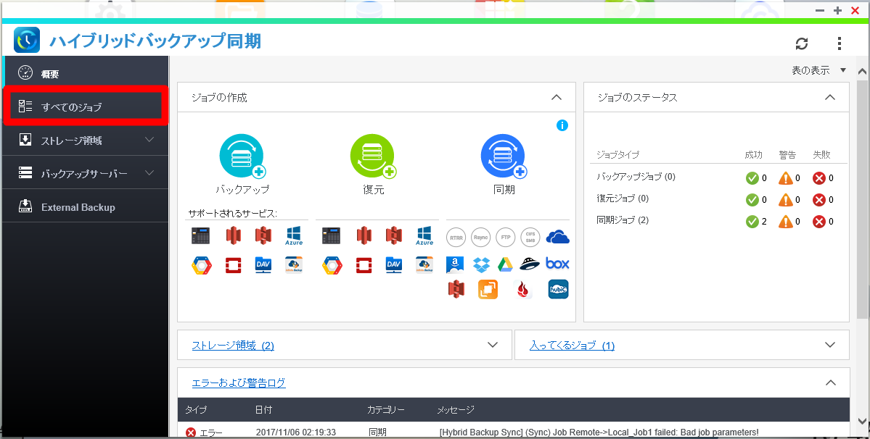Click the Google Cloud icon under バックアップ services
This screenshot has width=870, height=439.
(x=202, y=265)
